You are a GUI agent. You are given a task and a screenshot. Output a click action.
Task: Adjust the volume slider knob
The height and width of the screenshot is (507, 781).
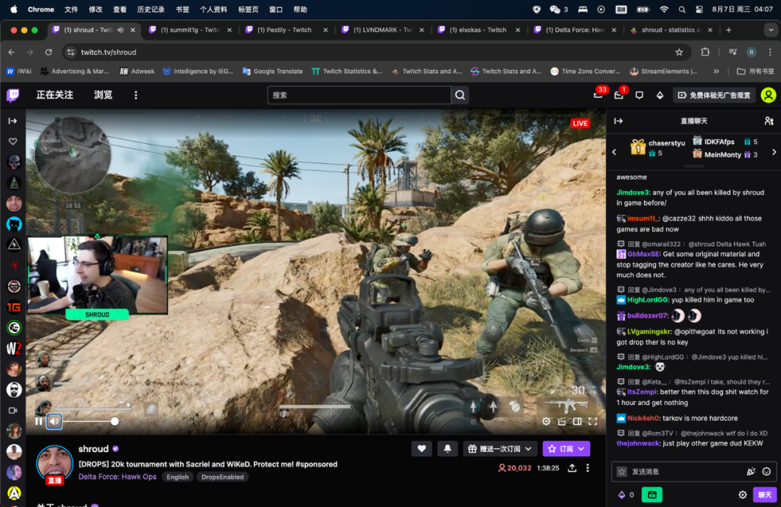114,422
